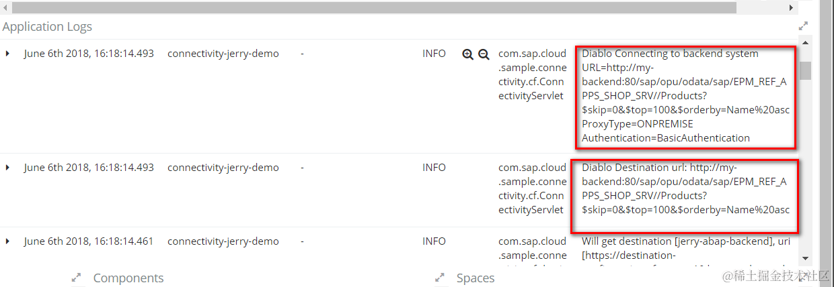Screen dimensions: 834x287
Task: Click the vertical log scrollbar thumb
Action: (805, 70)
